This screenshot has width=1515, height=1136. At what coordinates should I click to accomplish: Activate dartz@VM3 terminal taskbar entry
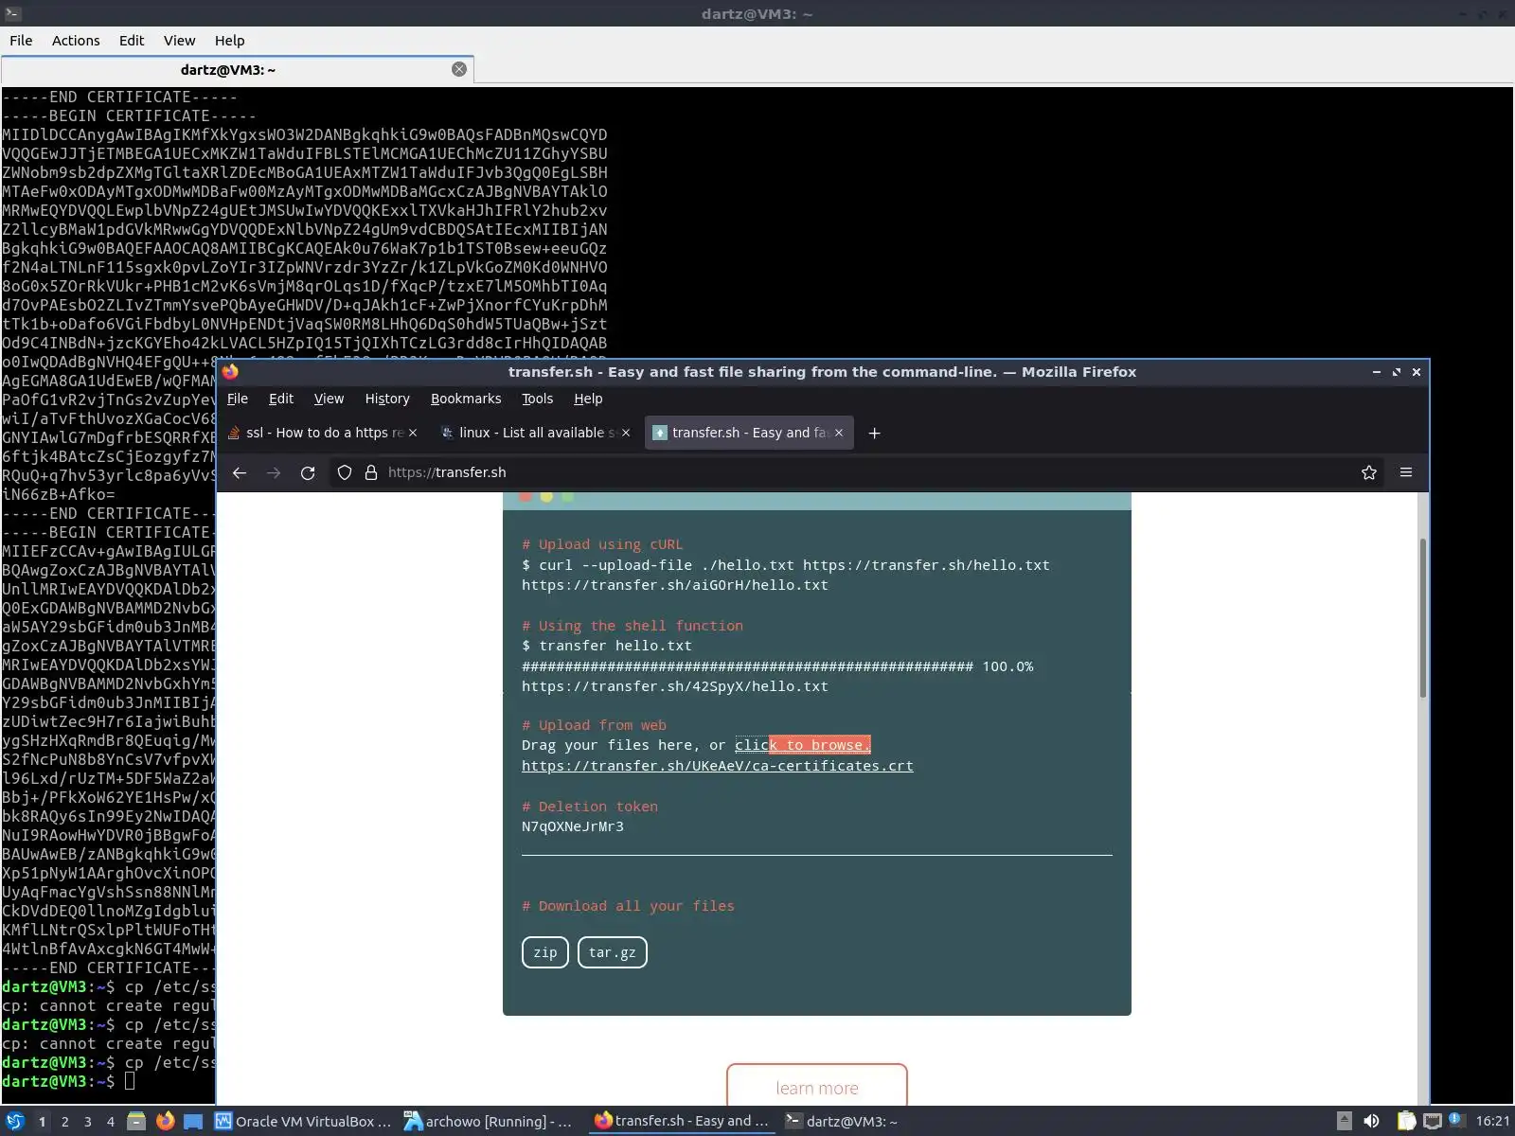(x=842, y=1121)
